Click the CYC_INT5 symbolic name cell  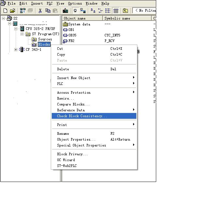112,35
